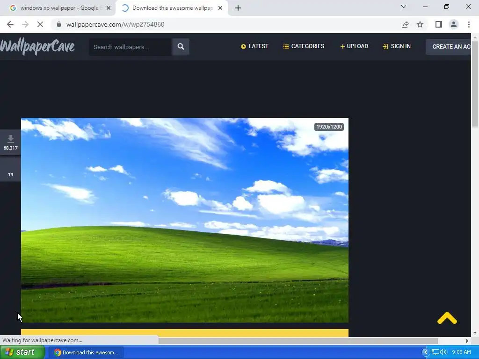This screenshot has width=479, height=359.
Task: View site security lock info
Action: point(59,24)
